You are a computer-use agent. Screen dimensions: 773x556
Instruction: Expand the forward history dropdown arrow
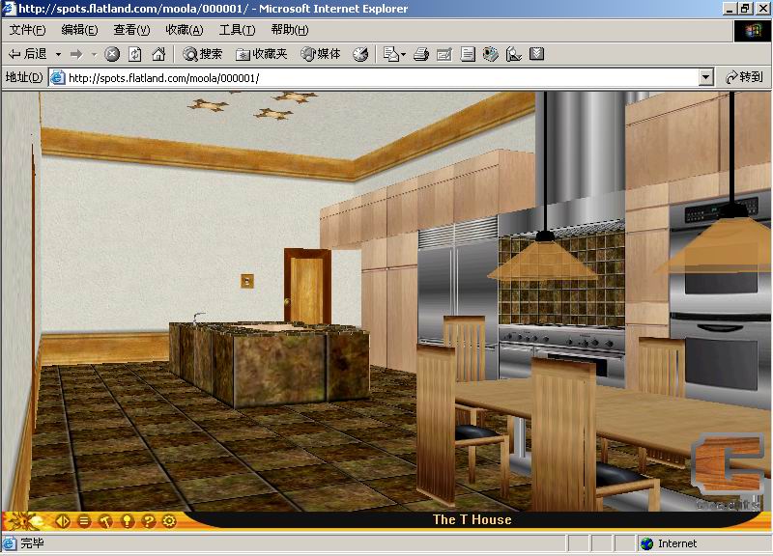point(94,54)
